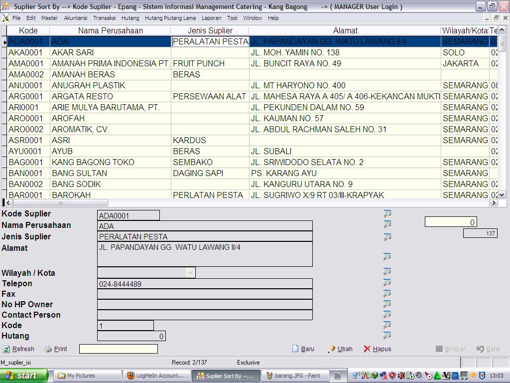Click the grid's vertical scroll down arrow
Viewport: 510px width, 383px height.
point(502,195)
